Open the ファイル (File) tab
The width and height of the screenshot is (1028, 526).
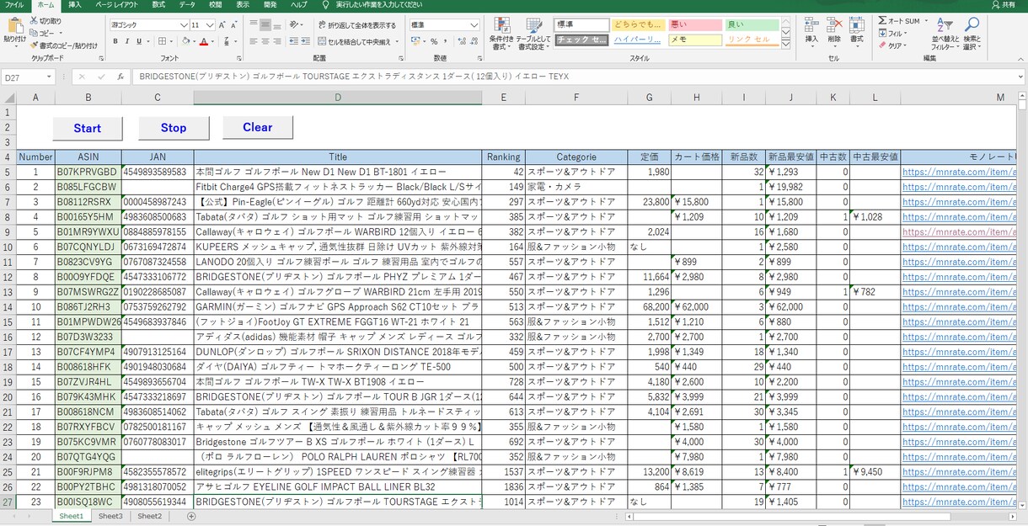[x=14, y=5]
